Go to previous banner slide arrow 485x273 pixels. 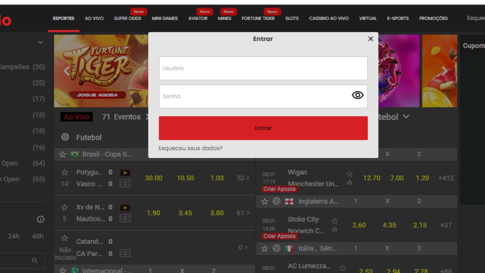tap(66, 71)
